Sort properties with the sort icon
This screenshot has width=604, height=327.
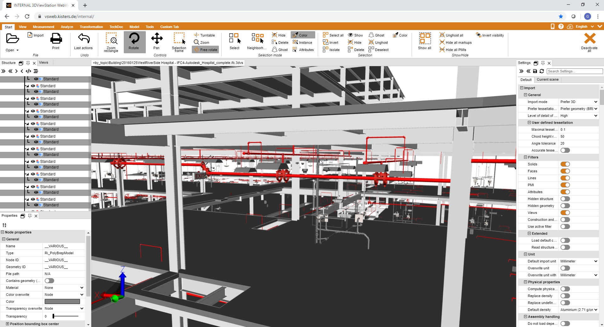4,225
